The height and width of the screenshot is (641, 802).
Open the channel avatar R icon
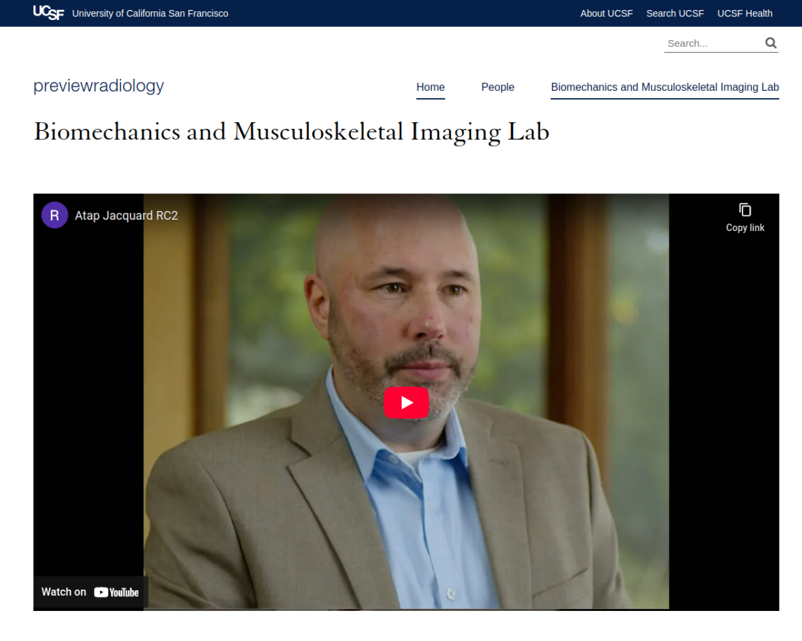(x=55, y=215)
